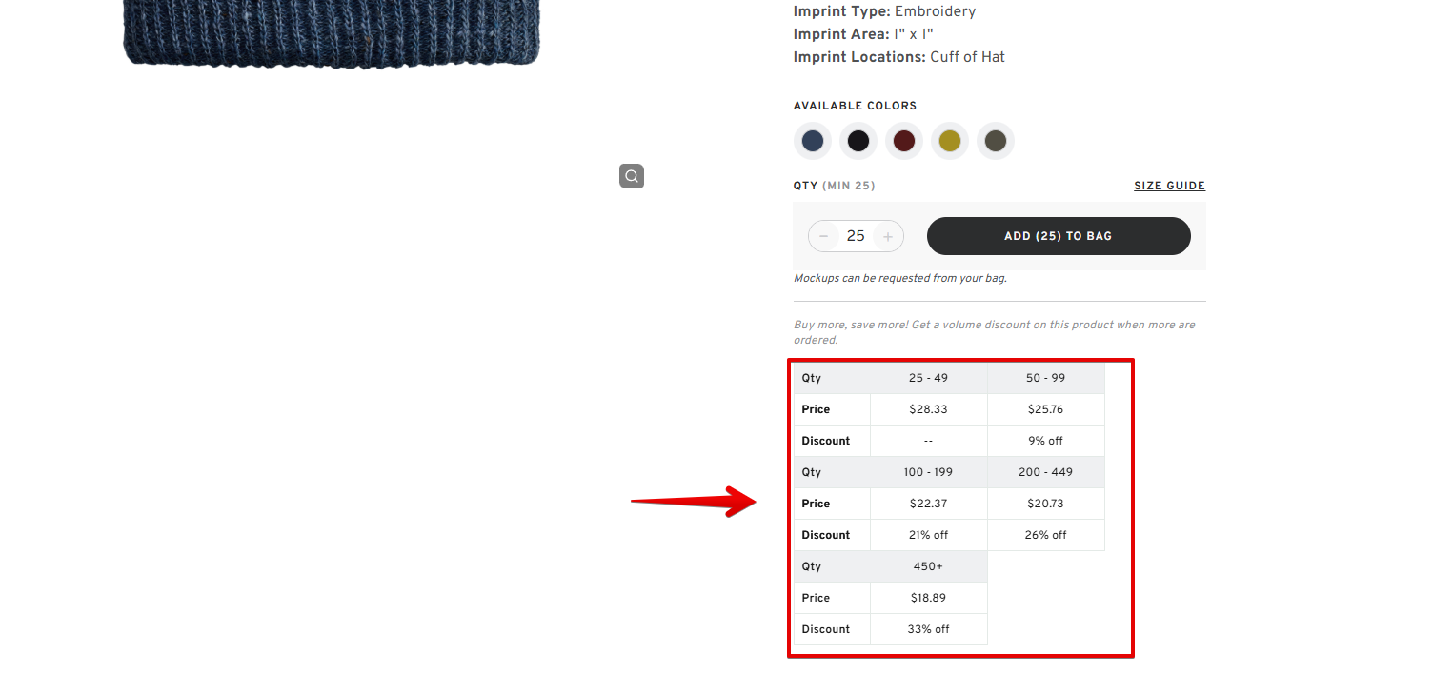Open the Size Guide link
Viewport: 1453px width, 673px height.
1169,186
